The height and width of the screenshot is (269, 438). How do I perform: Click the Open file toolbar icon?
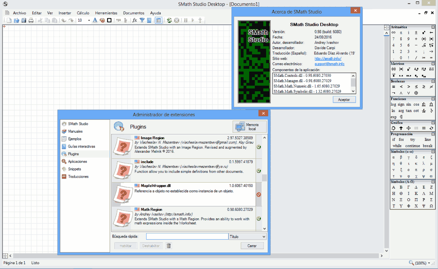pos(17,20)
